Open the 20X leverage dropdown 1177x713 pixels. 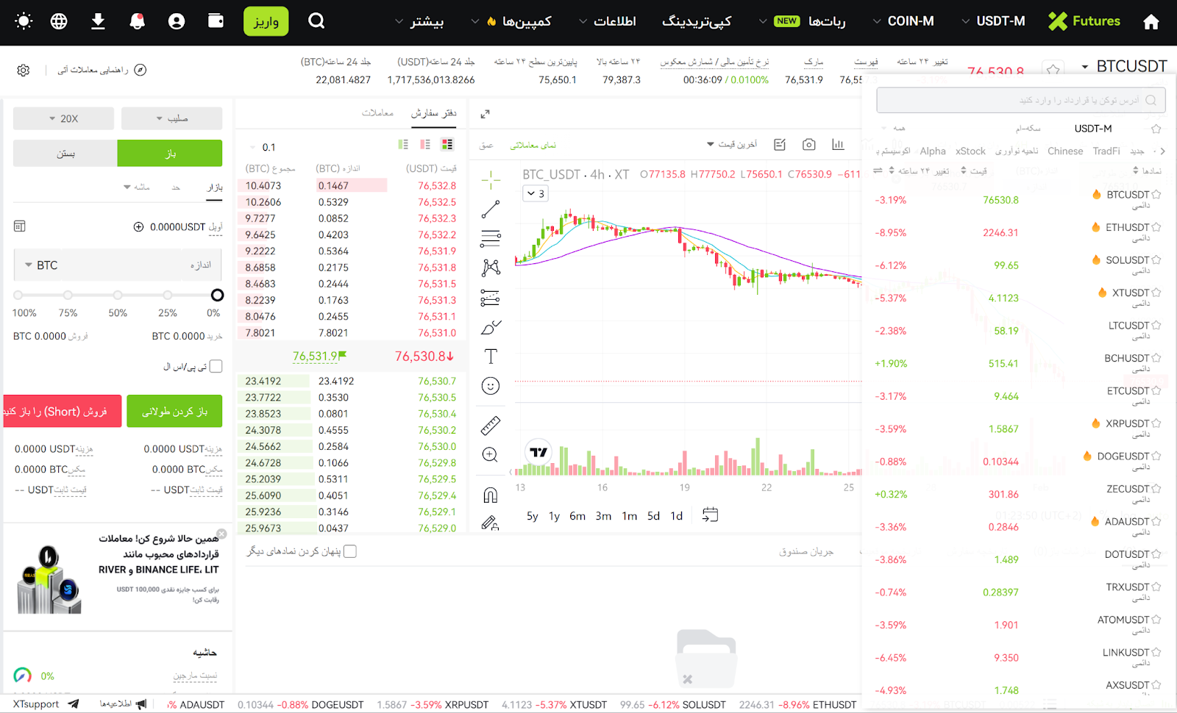63,118
